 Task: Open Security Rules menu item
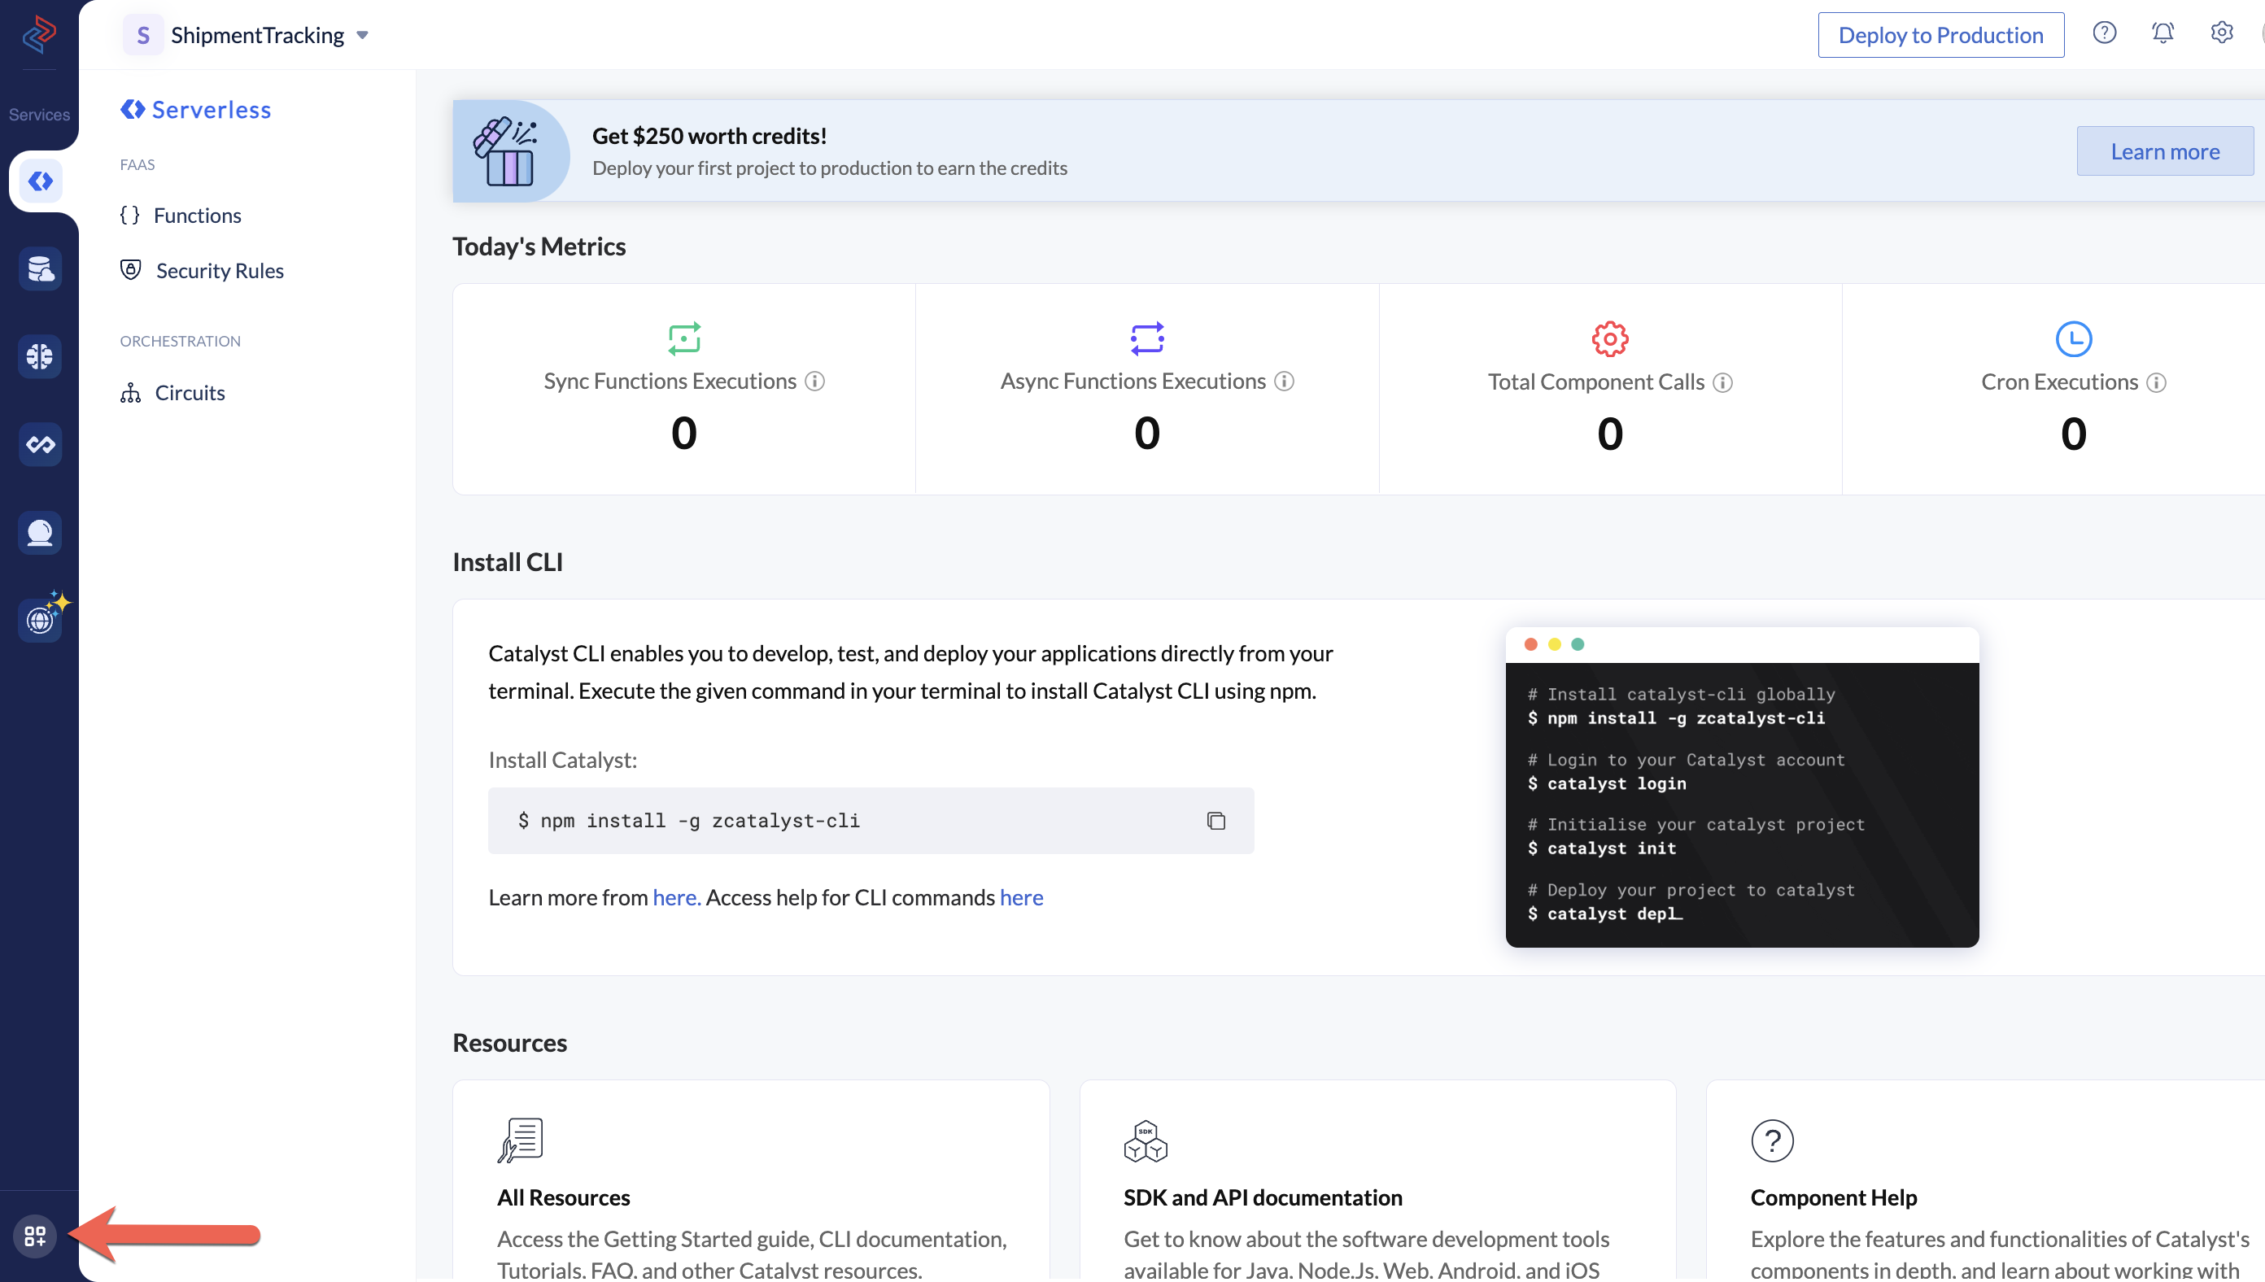[x=220, y=270]
